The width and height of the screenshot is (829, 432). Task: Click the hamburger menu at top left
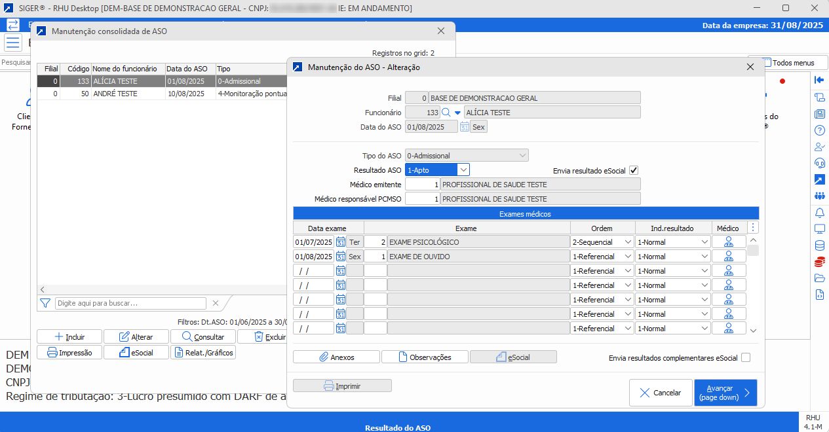pyautogui.click(x=12, y=43)
